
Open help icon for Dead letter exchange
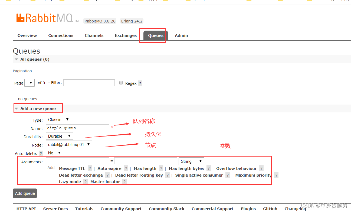107,175
